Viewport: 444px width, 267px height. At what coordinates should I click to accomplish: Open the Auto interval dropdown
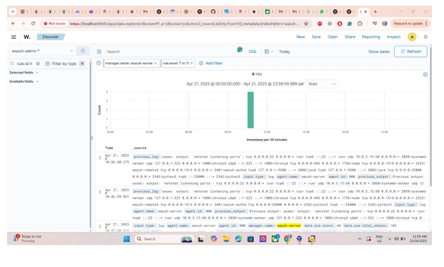pos(322,84)
